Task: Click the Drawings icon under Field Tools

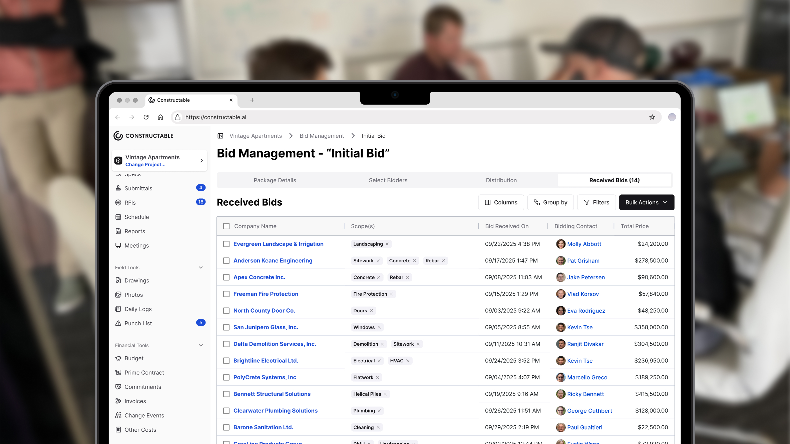Action: click(118, 280)
